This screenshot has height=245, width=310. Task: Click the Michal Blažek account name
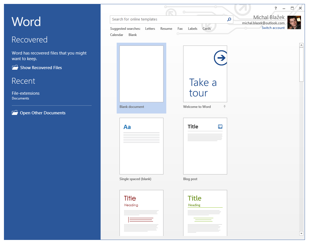coord(269,17)
